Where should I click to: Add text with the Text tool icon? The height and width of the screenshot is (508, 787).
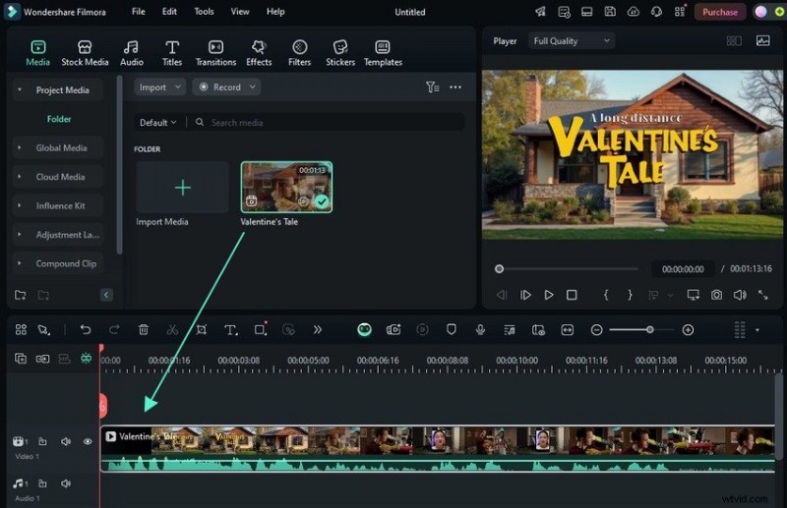tap(231, 329)
